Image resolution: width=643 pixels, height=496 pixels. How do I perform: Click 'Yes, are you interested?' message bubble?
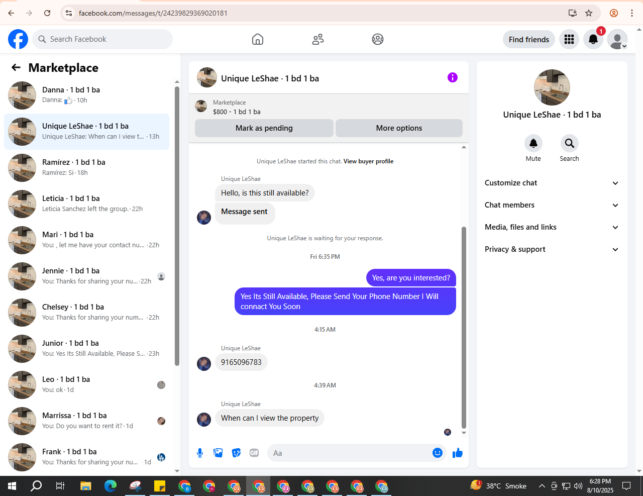coord(411,278)
